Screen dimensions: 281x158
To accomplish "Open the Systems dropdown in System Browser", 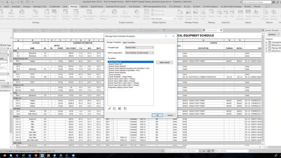I will point(274,34).
